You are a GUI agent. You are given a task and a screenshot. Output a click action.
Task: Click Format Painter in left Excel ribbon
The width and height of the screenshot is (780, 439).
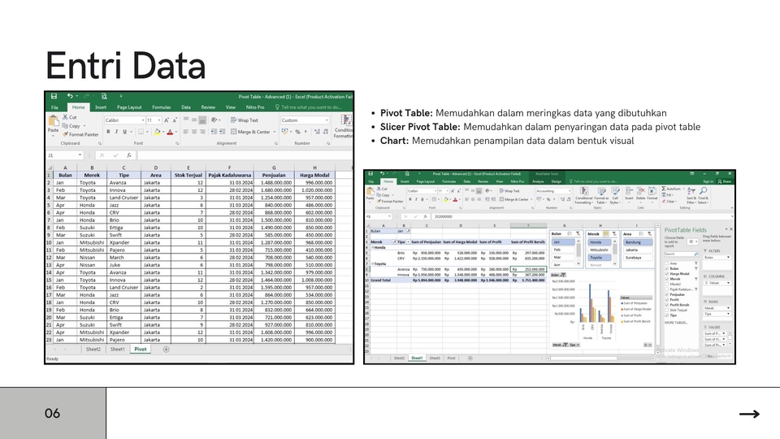(x=80, y=134)
